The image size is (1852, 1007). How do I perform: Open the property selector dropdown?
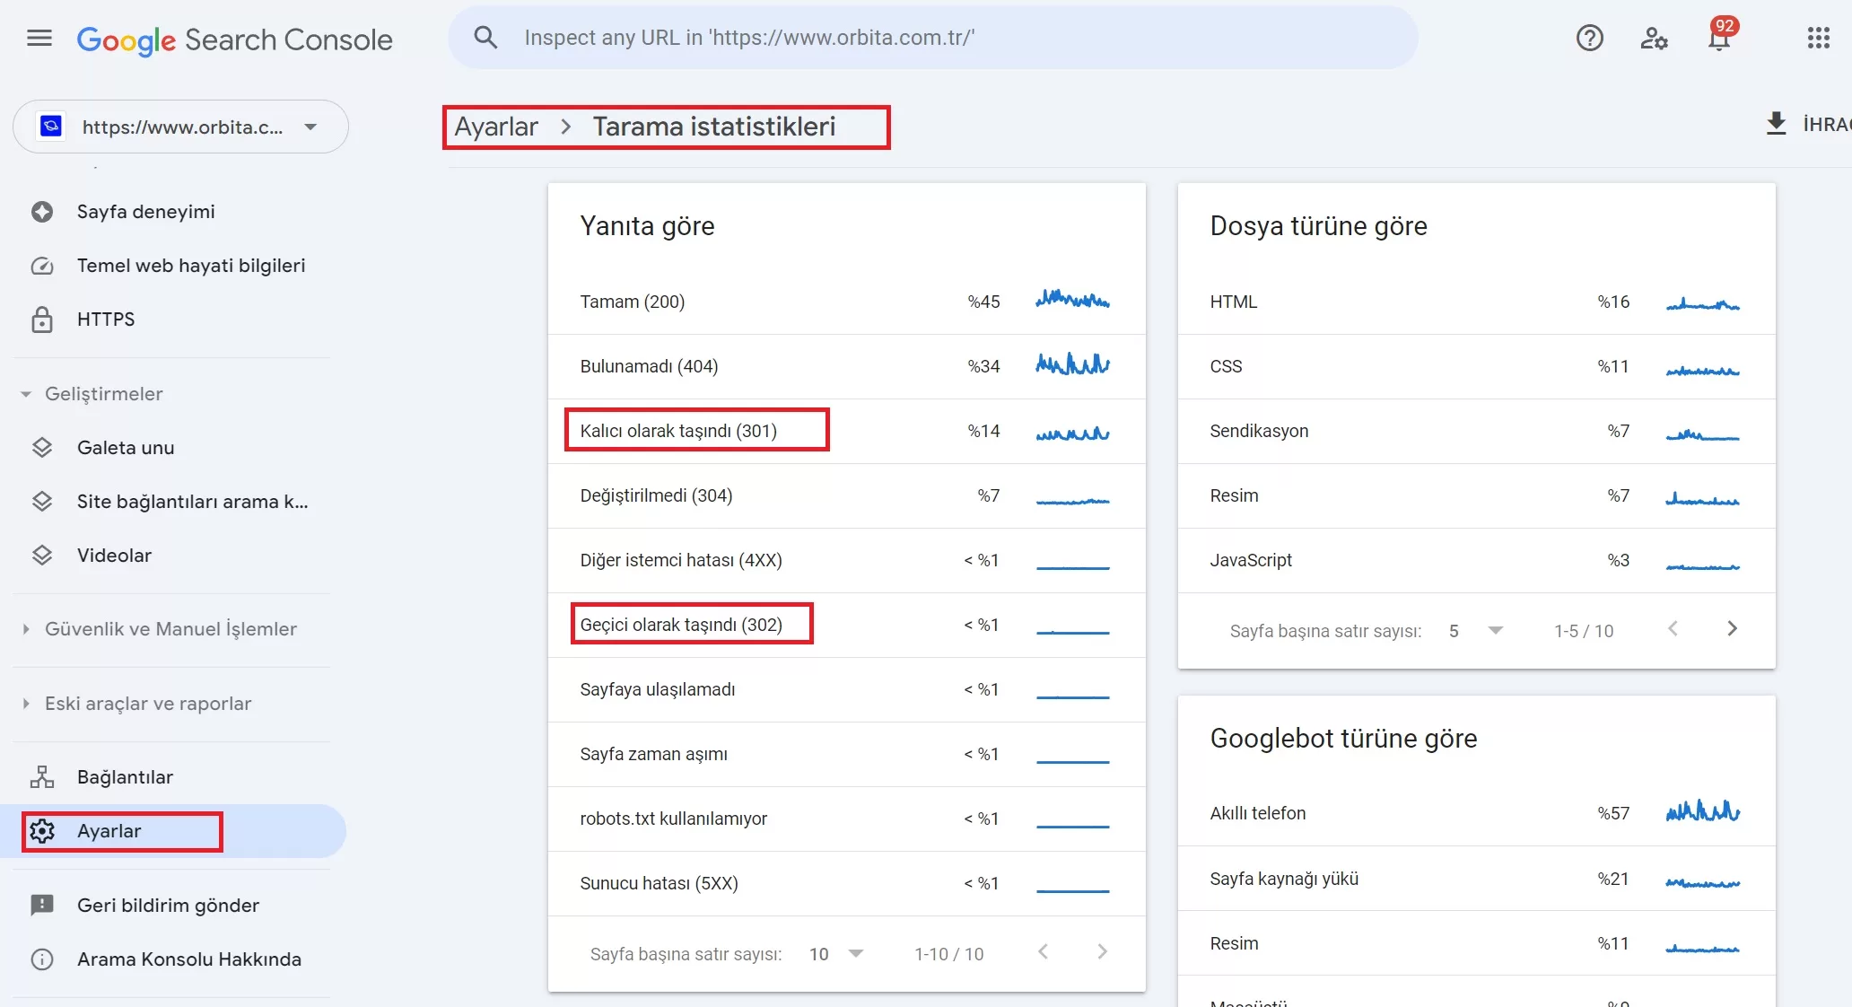coord(180,127)
